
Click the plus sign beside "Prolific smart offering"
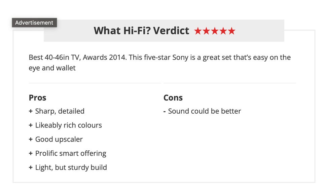coord(31,154)
